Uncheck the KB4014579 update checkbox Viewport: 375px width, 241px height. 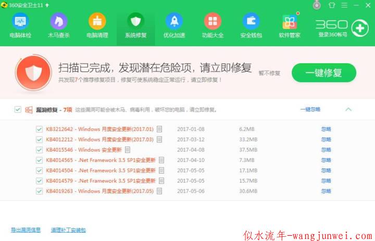tap(39, 181)
